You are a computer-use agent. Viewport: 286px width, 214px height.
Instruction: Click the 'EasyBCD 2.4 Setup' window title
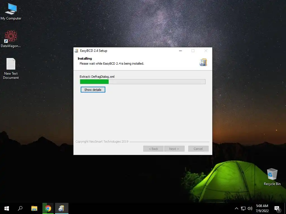[94, 51]
